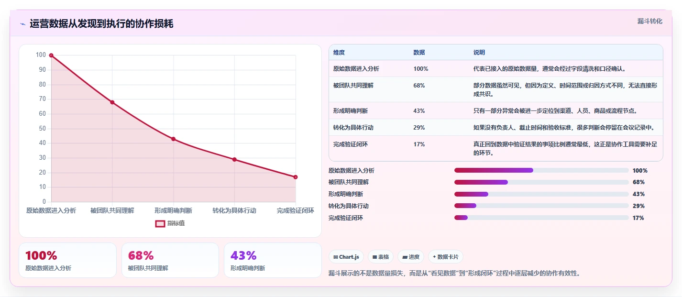Click the 转化为具体行动 label beside its progress bar

(x=349, y=206)
